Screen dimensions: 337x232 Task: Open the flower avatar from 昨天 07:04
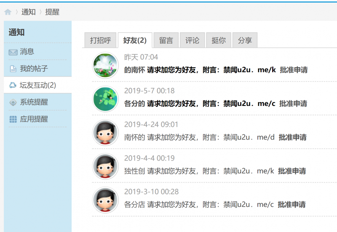105,65
